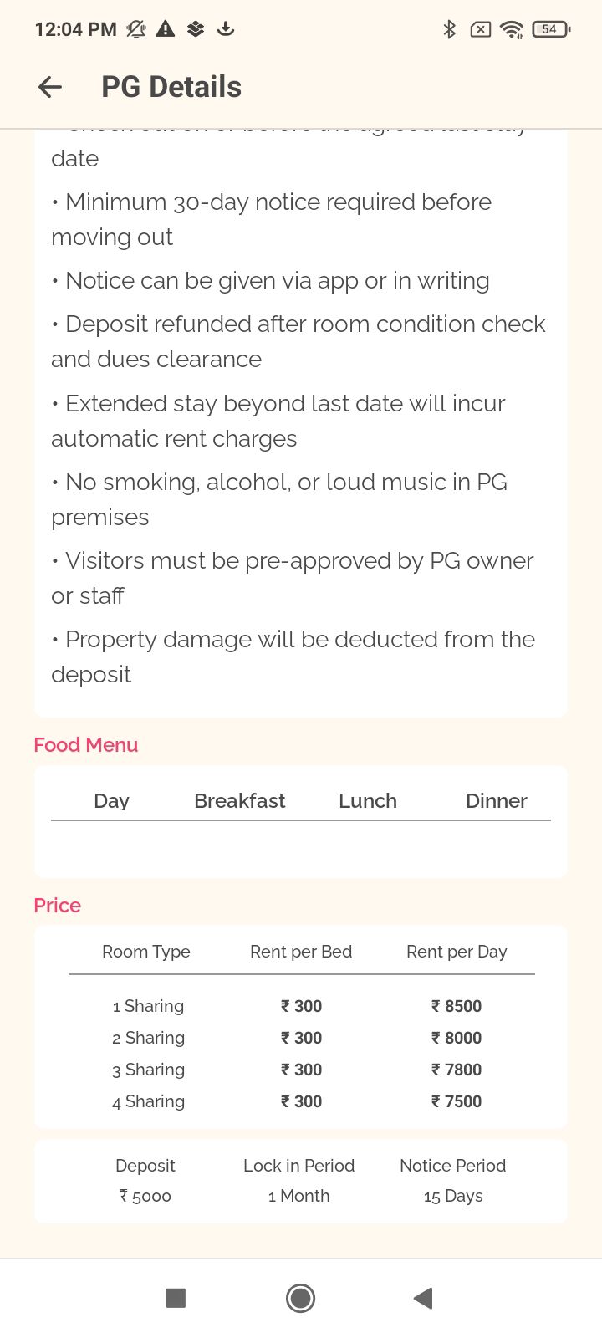Tap the Dinner column header
Image resolution: width=602 pixels, height=1338 pixels.
pyautogui.click(x=496, y=800)
